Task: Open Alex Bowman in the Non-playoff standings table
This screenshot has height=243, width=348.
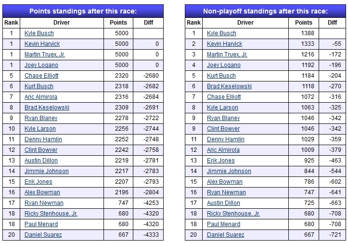Action: click(224, 182)
